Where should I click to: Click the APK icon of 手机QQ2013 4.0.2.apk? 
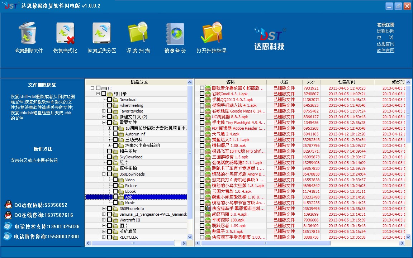click(x=208, y=100)
